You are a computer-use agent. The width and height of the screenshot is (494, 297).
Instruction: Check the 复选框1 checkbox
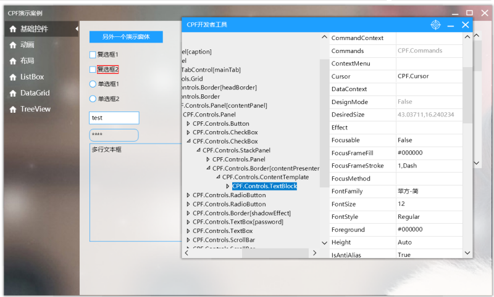93,55
